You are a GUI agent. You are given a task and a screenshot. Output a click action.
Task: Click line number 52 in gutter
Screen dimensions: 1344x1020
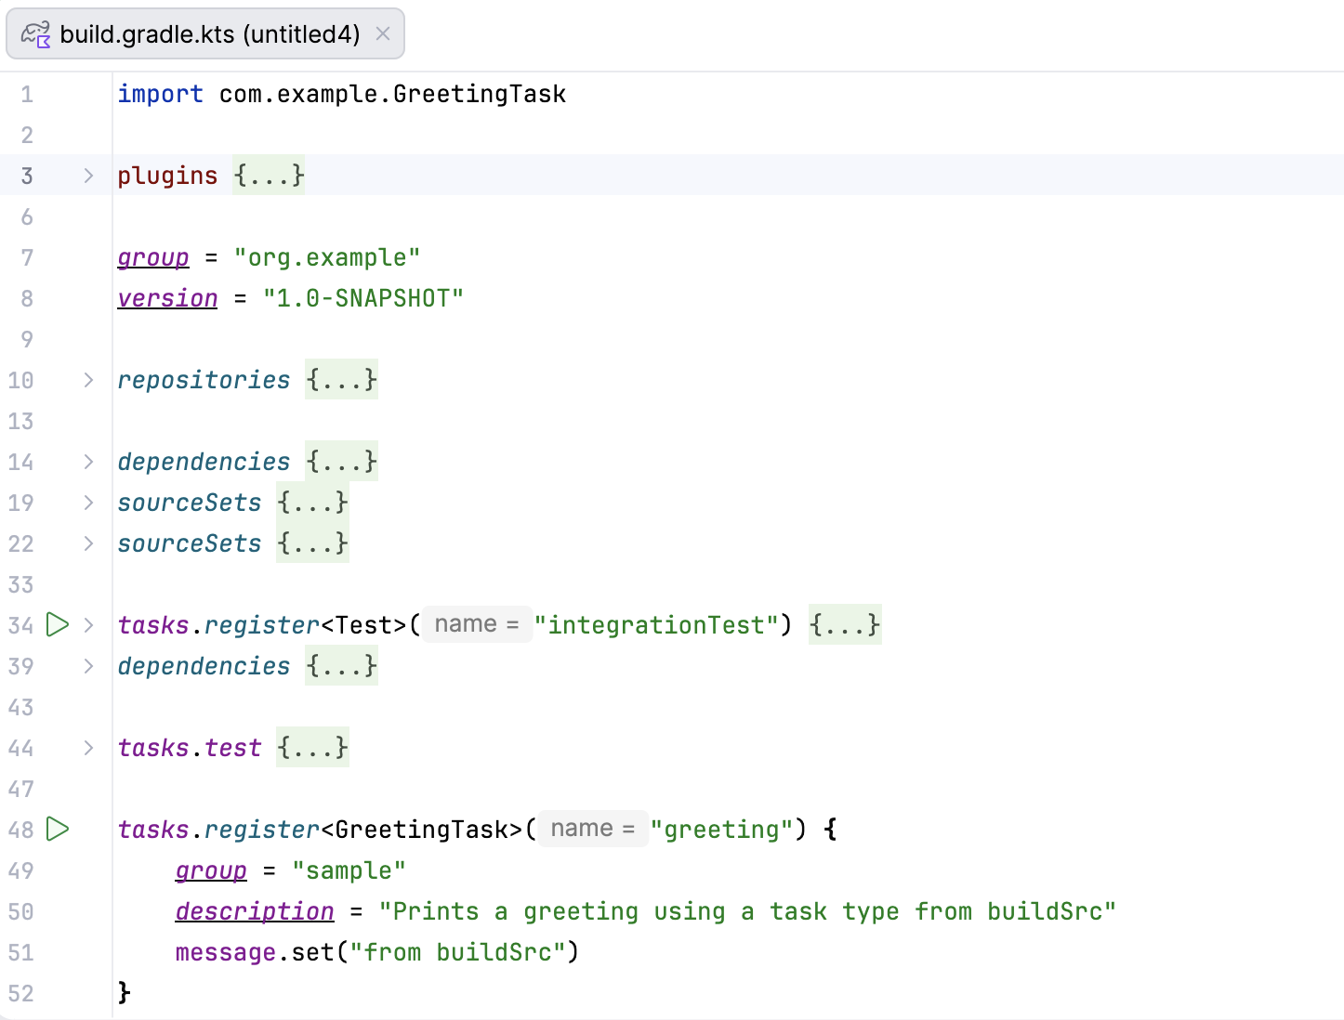[x=20, y=993]
